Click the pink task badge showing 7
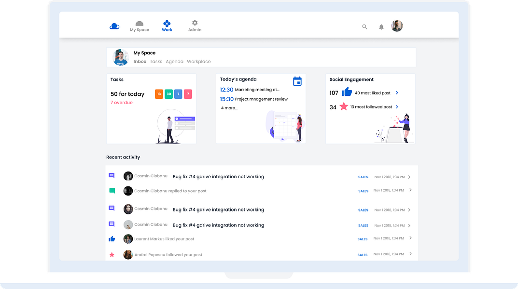This screenshot has width=518, height=289. [188, 94]
